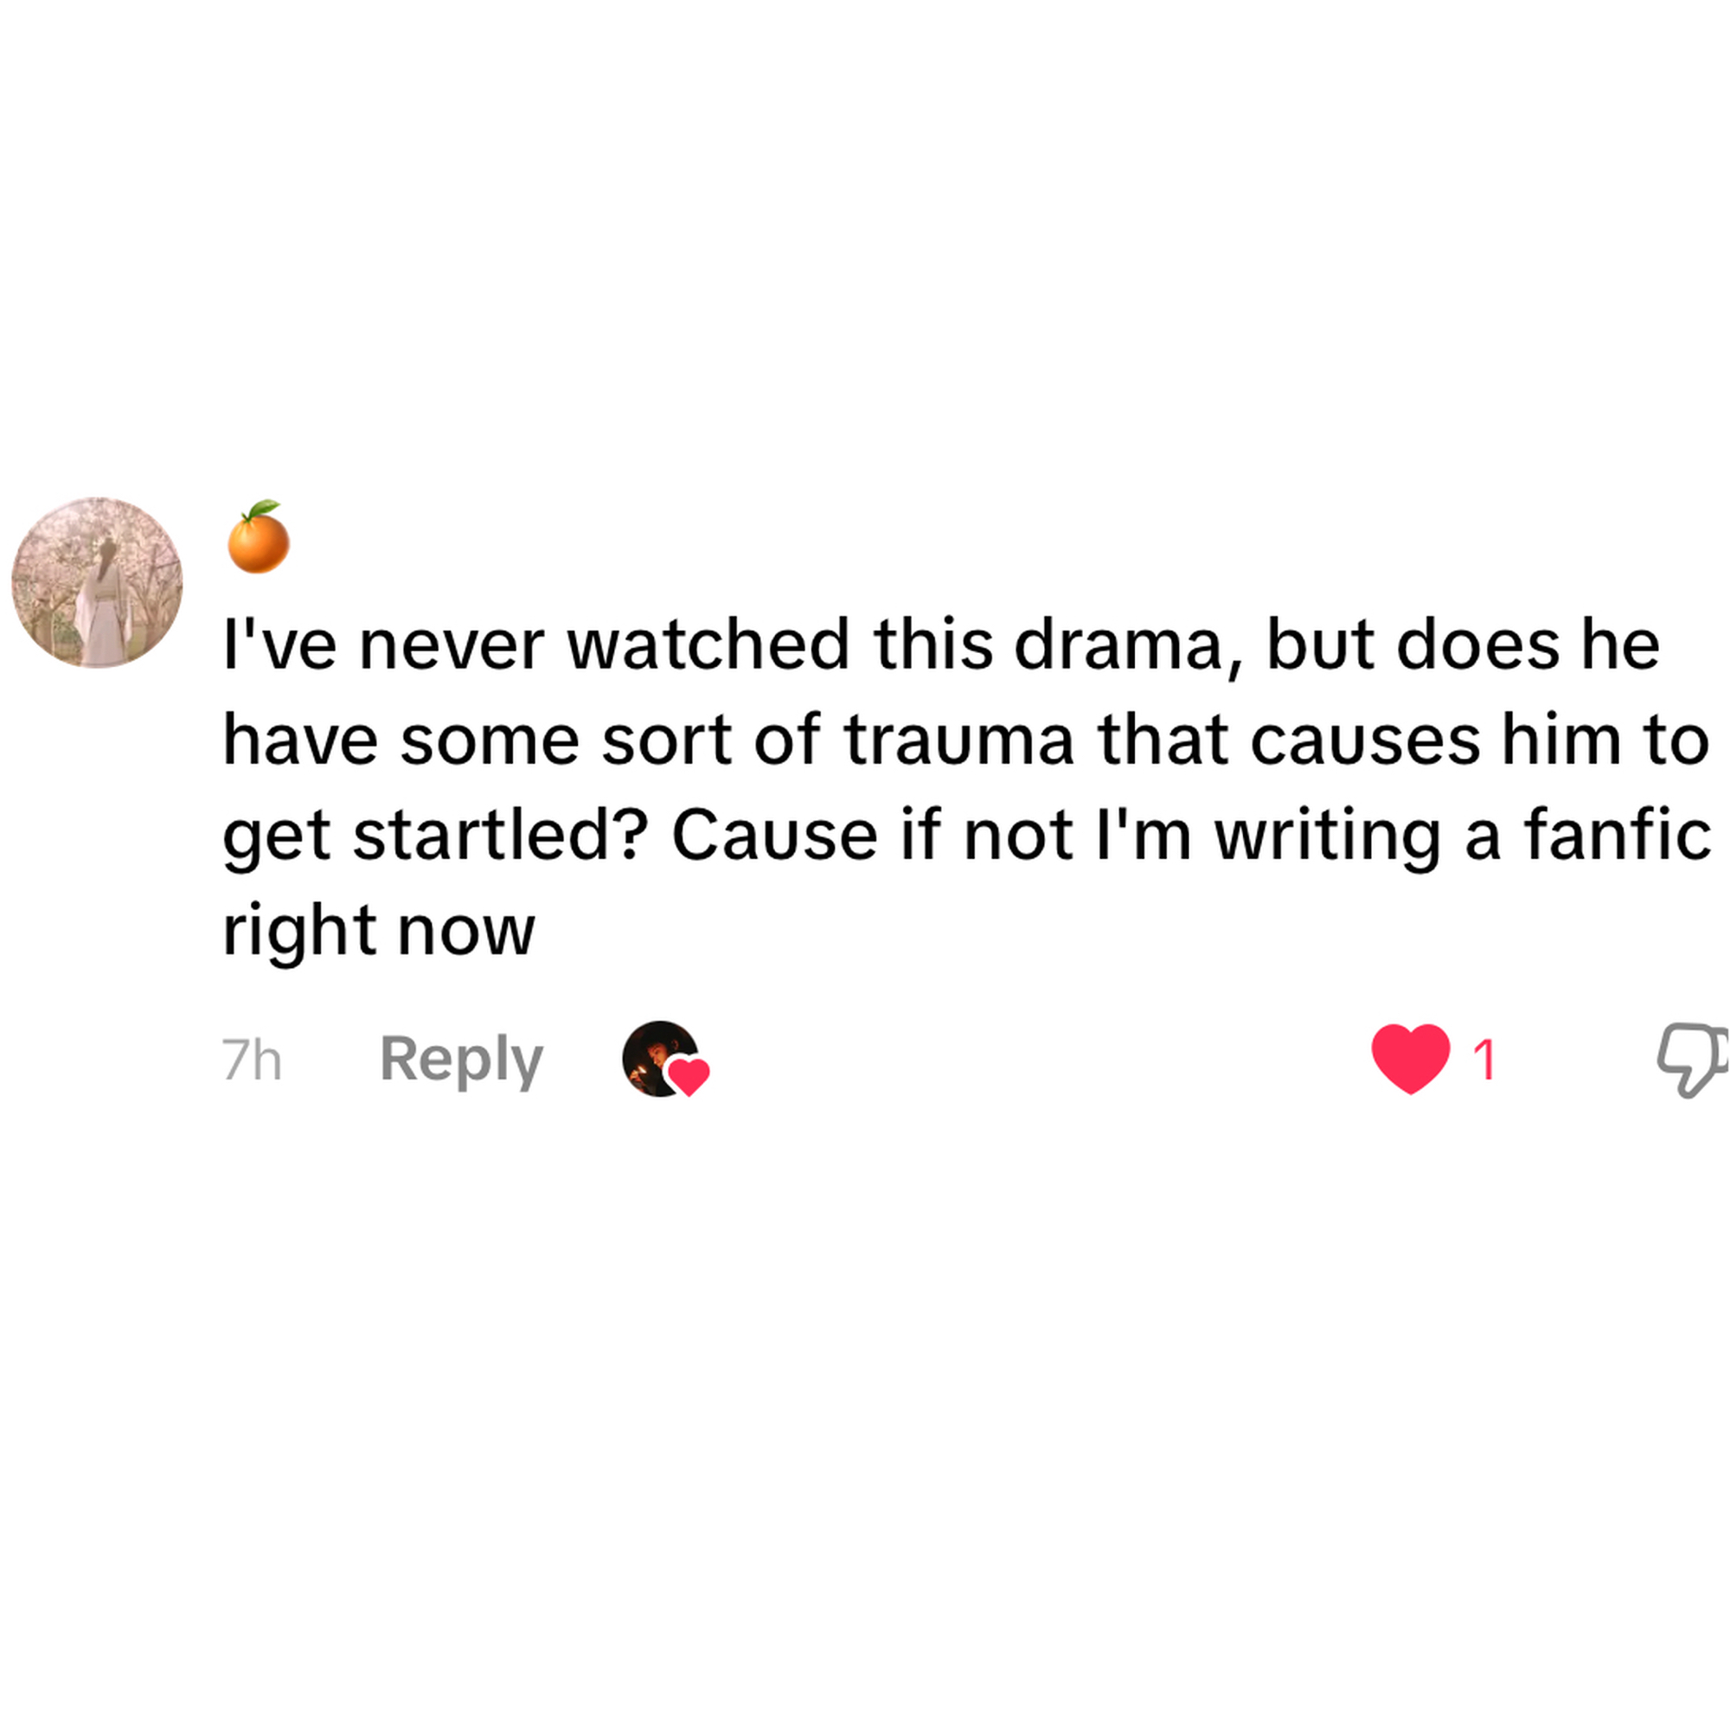Open the commenter's profile picture
The image size is (1730, 1730).
point(97,583)
